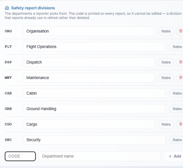Click the Safety report divisions heading

coord(33,8)
